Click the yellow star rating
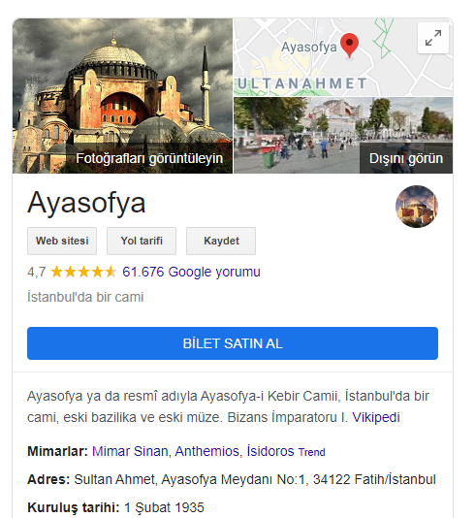 click(x=83, y=272)
